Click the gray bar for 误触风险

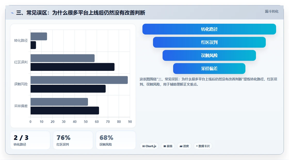(x=79, y=80)
